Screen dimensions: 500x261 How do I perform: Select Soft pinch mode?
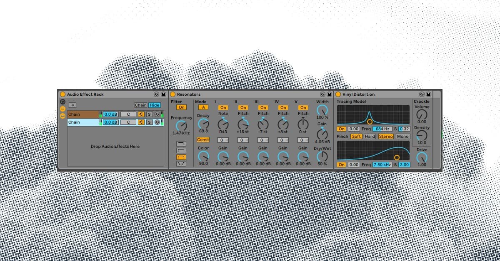[x=356, y=137]
